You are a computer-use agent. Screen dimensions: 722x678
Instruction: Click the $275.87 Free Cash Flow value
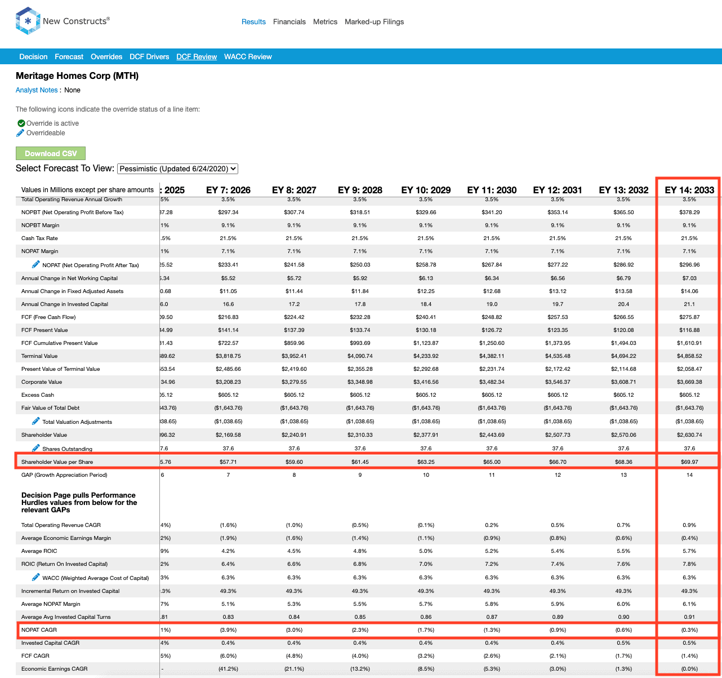689,317
